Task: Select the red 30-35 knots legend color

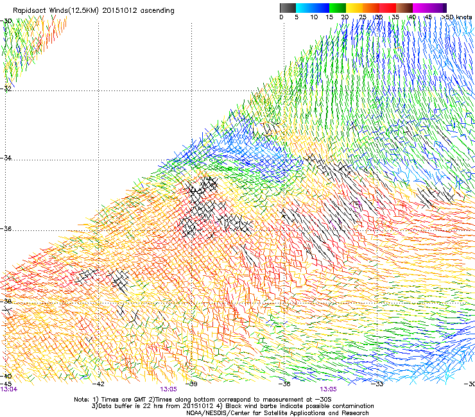Action: pos(388,8)
